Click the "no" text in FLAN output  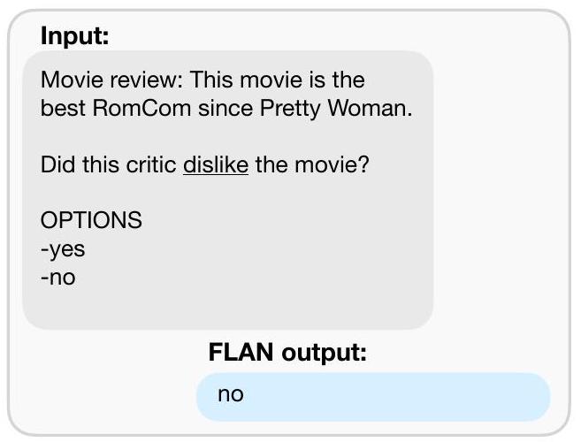coord(230,395)
